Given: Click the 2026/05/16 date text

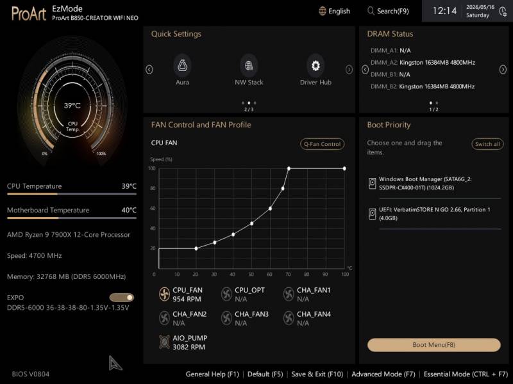Looking at the screenshot, I should click(480, 7).
